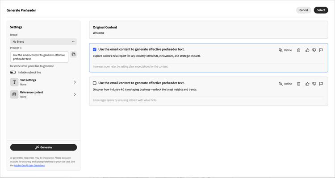Refine the first preheader variation
Image resolution: width=335 pixels, height=178 pixels.
tap(285, 50)
